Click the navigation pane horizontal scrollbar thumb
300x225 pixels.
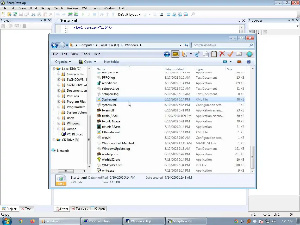pyautogui.click(x=66, y=171)
